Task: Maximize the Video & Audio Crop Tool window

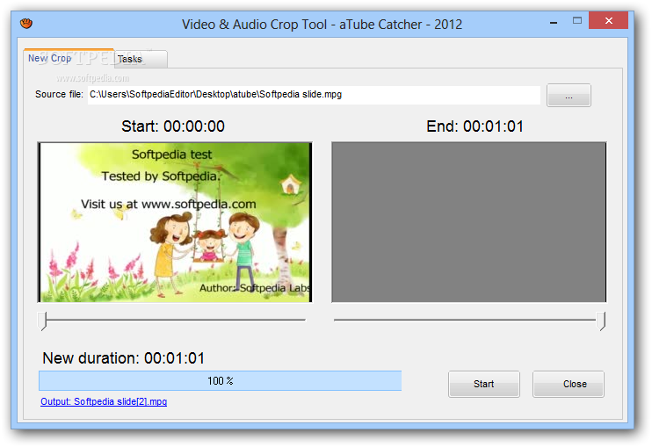Action: tap(577, 21)
